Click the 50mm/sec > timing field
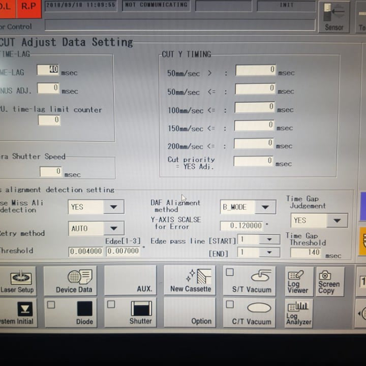366x366 pixels. click(x=256, y=70)
